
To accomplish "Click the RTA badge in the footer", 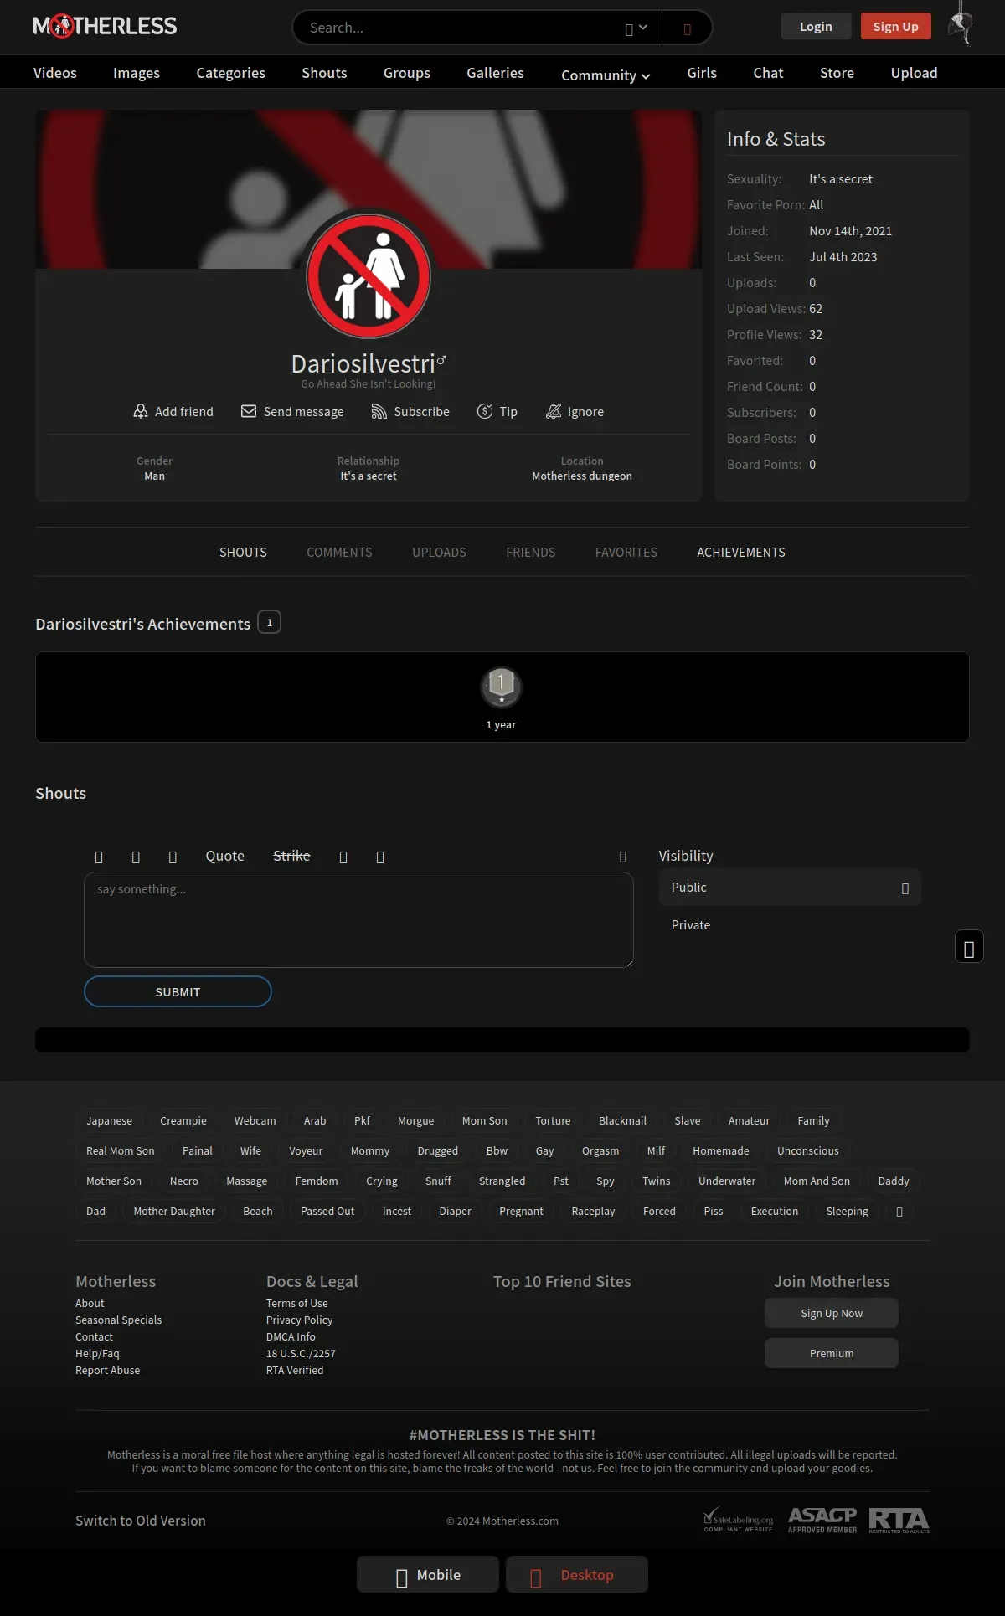I will point(899,1520).
